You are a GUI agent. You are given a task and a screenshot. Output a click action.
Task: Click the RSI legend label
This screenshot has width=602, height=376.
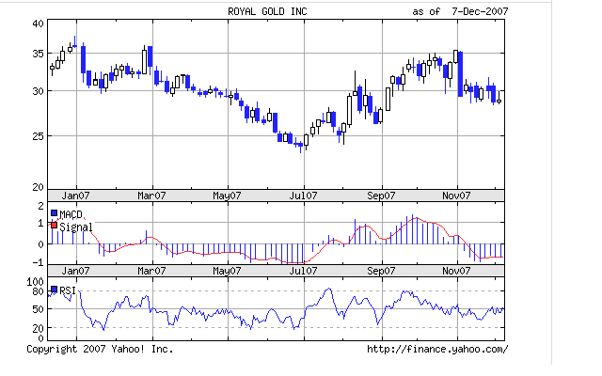[x=68, y=290]
